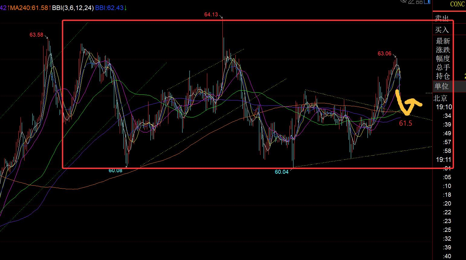Screen dimensions: 466x260
Task: Open the multi-chart grid layout icon
Action: [x=419, y=2]
